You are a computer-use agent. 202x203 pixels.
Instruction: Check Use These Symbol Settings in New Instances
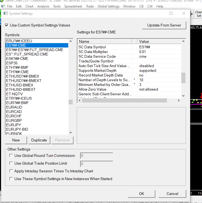pyautogui.click(x=11, y=179)
